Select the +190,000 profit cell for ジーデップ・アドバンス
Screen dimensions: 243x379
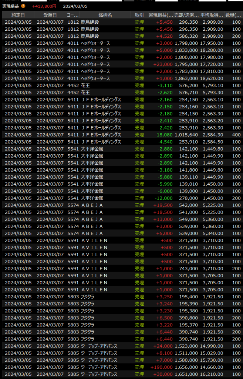point(161,367)
